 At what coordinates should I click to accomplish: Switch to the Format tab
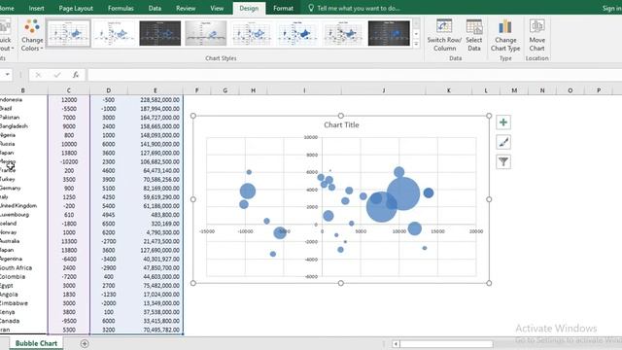(283, 8)
